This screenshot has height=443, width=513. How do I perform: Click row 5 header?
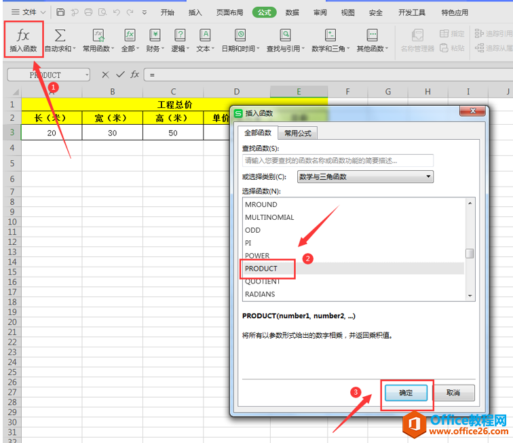point(12,163)
